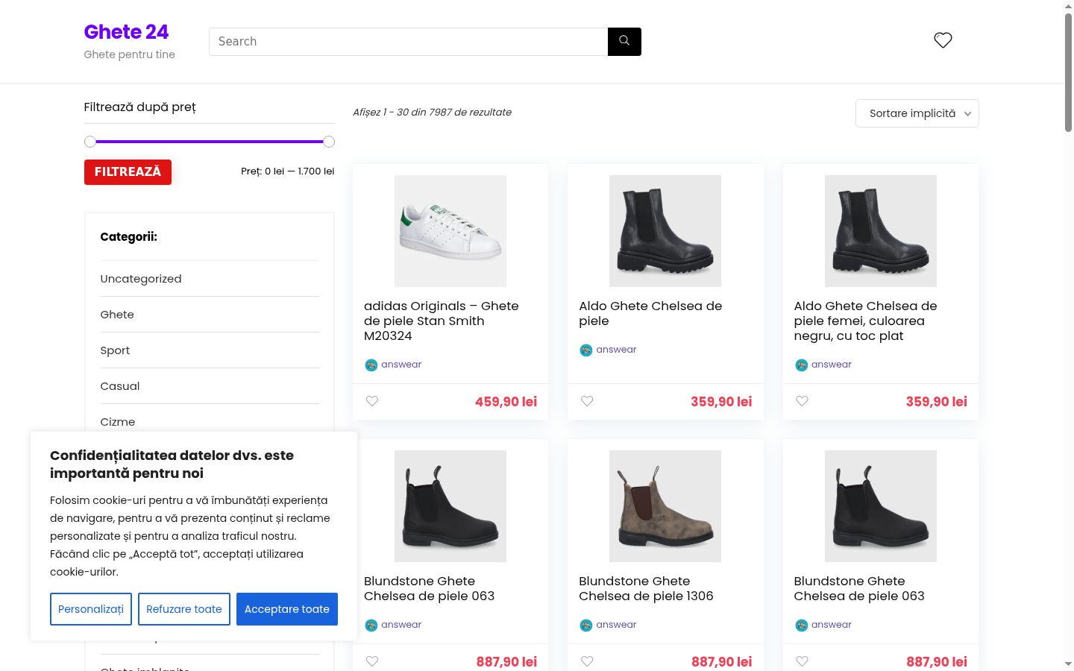Apply the price filter with FILTREAZĂ
The width and height of the screenshot is (1074, 671).
(128, 172)
